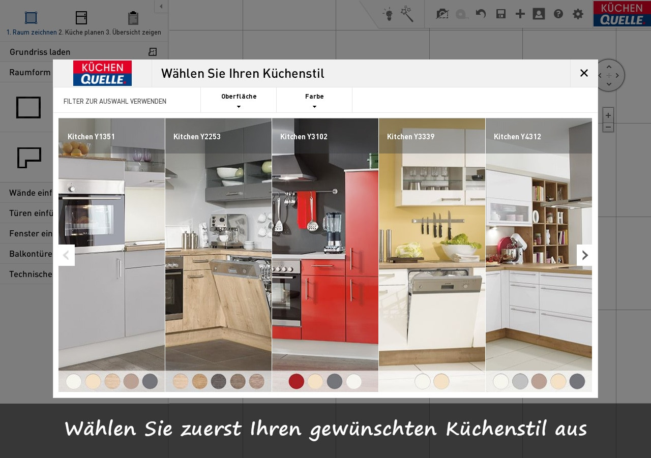Show previous kitchen styles with left arrow
Viewport: 651px width, 458px height.
point(67,255)
